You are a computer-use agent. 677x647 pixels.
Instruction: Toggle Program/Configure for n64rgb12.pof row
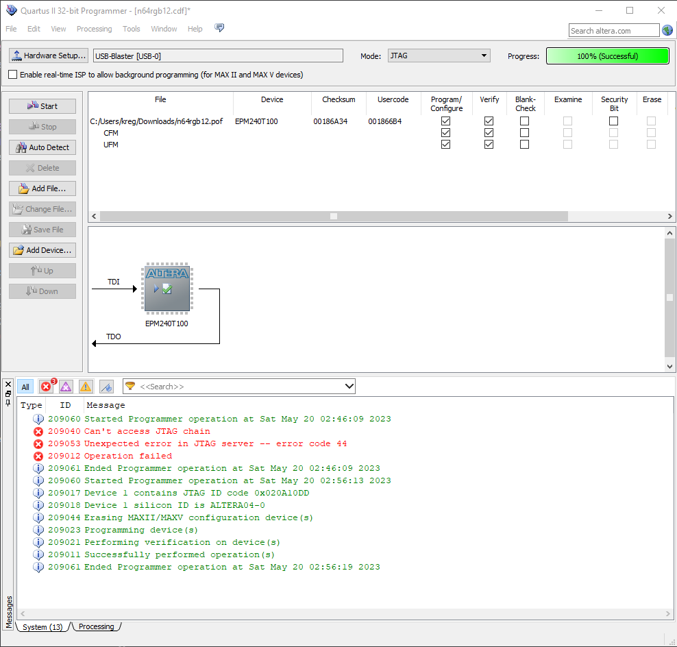446,121
